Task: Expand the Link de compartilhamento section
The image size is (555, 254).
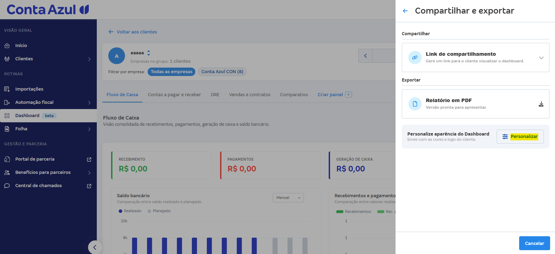Action: pos(541,58)
